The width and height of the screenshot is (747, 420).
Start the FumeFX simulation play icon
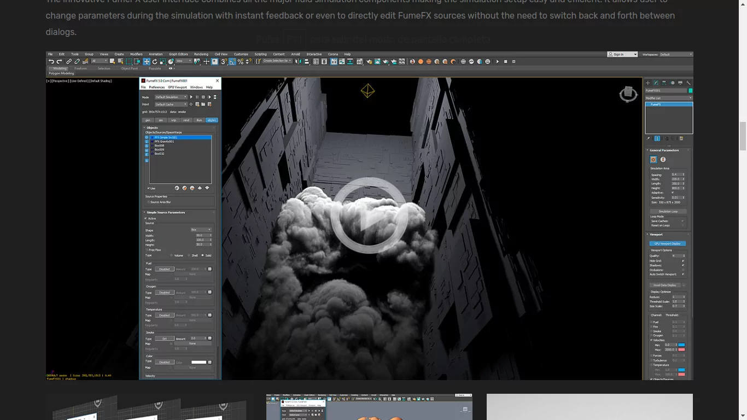[191, 97]
